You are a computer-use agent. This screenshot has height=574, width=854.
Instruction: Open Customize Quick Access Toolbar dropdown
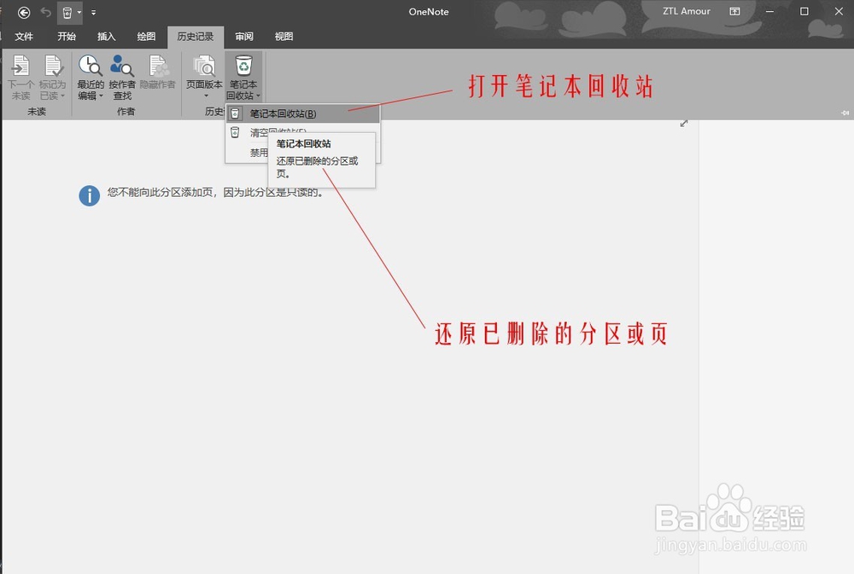tap(94, 12)
